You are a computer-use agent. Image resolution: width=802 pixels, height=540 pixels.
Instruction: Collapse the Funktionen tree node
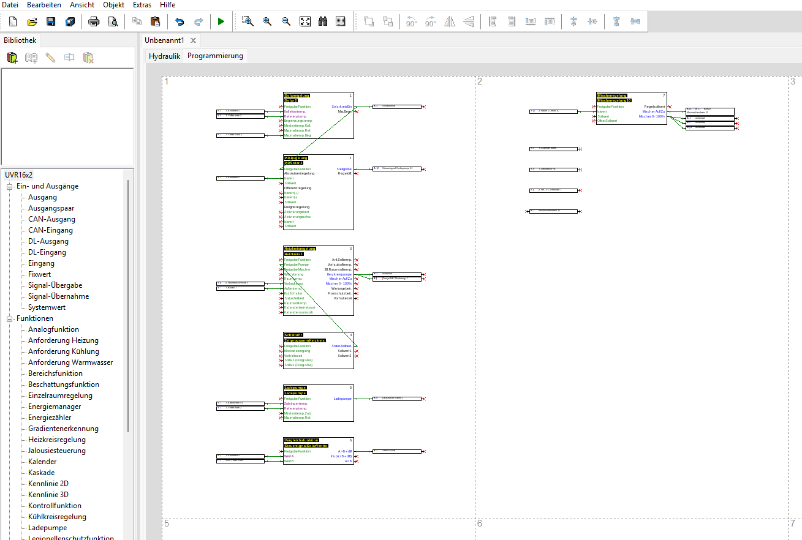pos(10,318)
